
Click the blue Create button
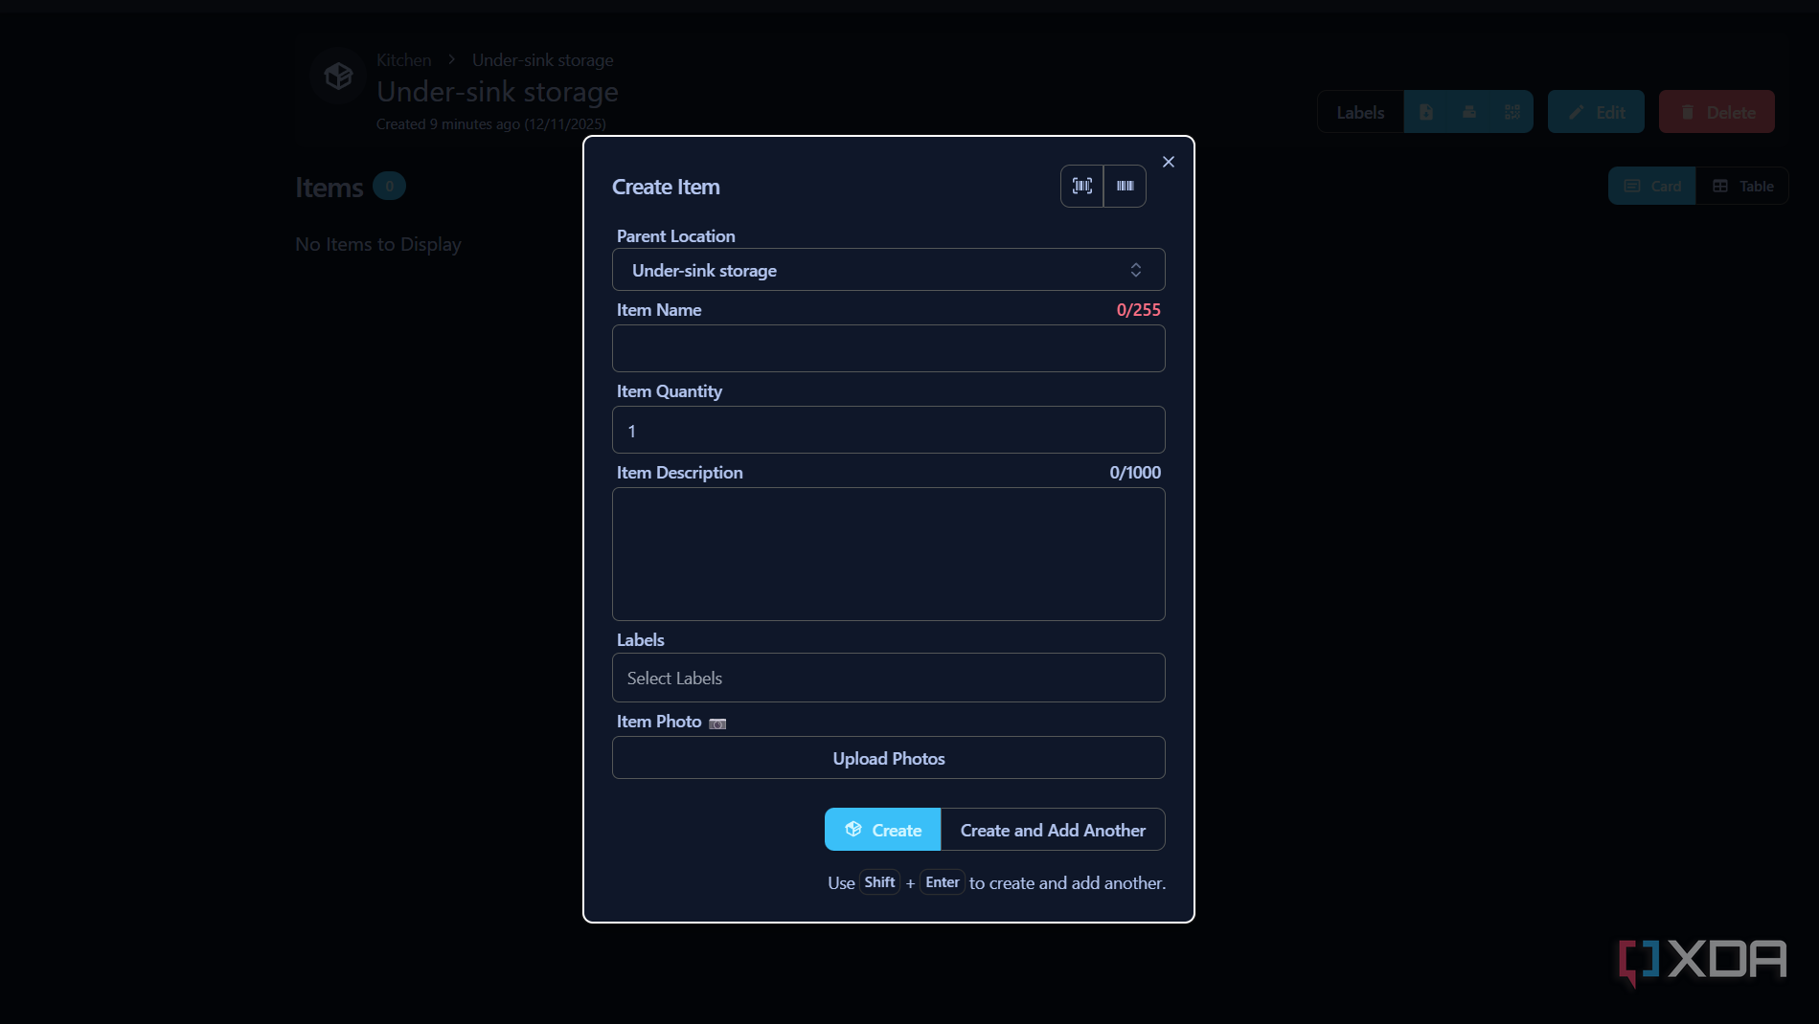[883, 830]
